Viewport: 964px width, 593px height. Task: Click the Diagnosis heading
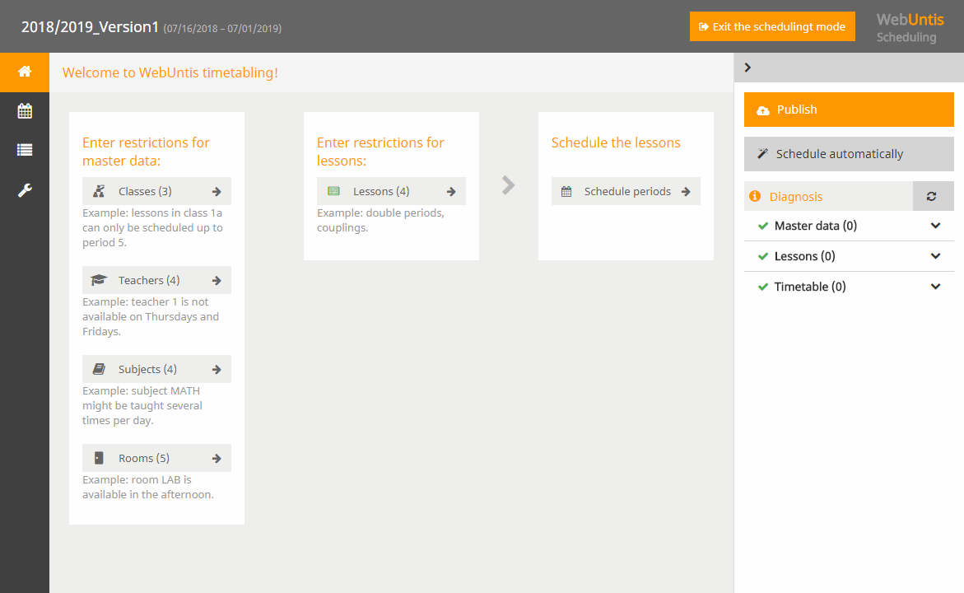tap(795, 197)
